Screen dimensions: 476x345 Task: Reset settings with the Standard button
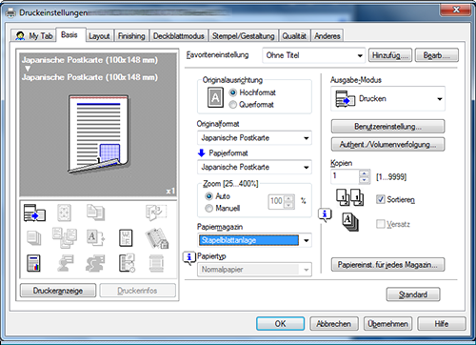tap(413, 294)
